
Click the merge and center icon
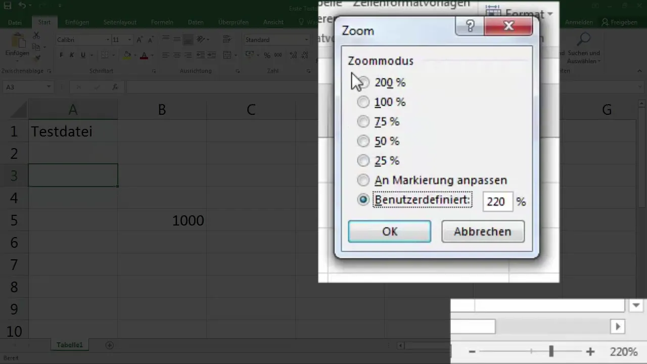coord(227,55)
